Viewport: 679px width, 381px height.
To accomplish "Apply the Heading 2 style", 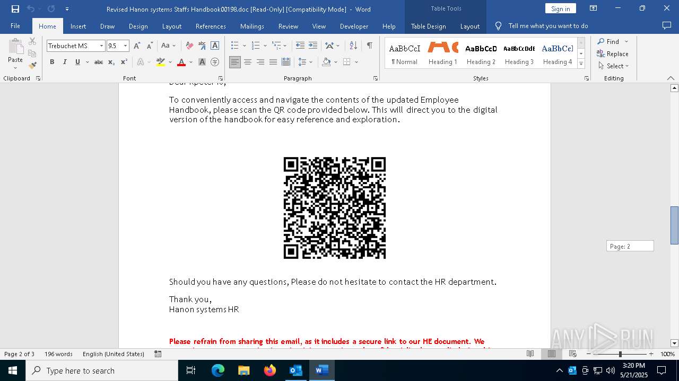I will [481, 53].
